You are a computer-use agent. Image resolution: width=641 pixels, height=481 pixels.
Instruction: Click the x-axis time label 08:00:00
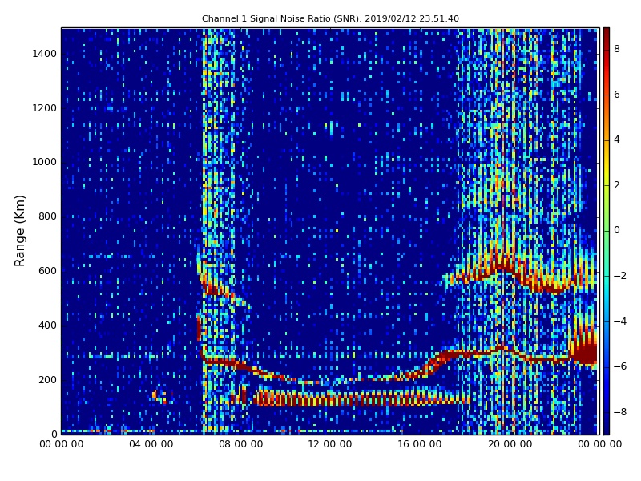point(241,444)
